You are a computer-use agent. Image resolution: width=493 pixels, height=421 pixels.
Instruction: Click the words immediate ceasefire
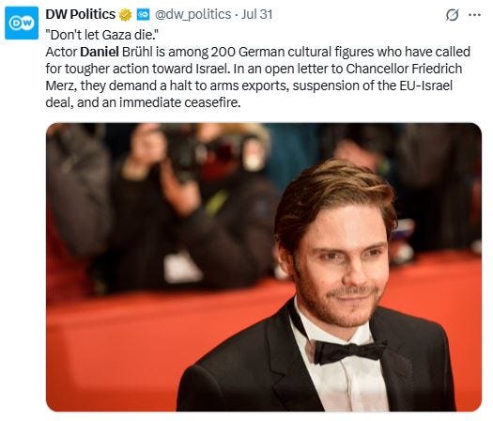[180, 102]
